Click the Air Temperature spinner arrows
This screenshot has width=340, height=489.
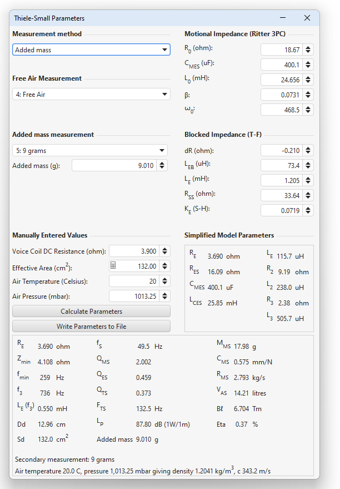click(x=164, y=281)
